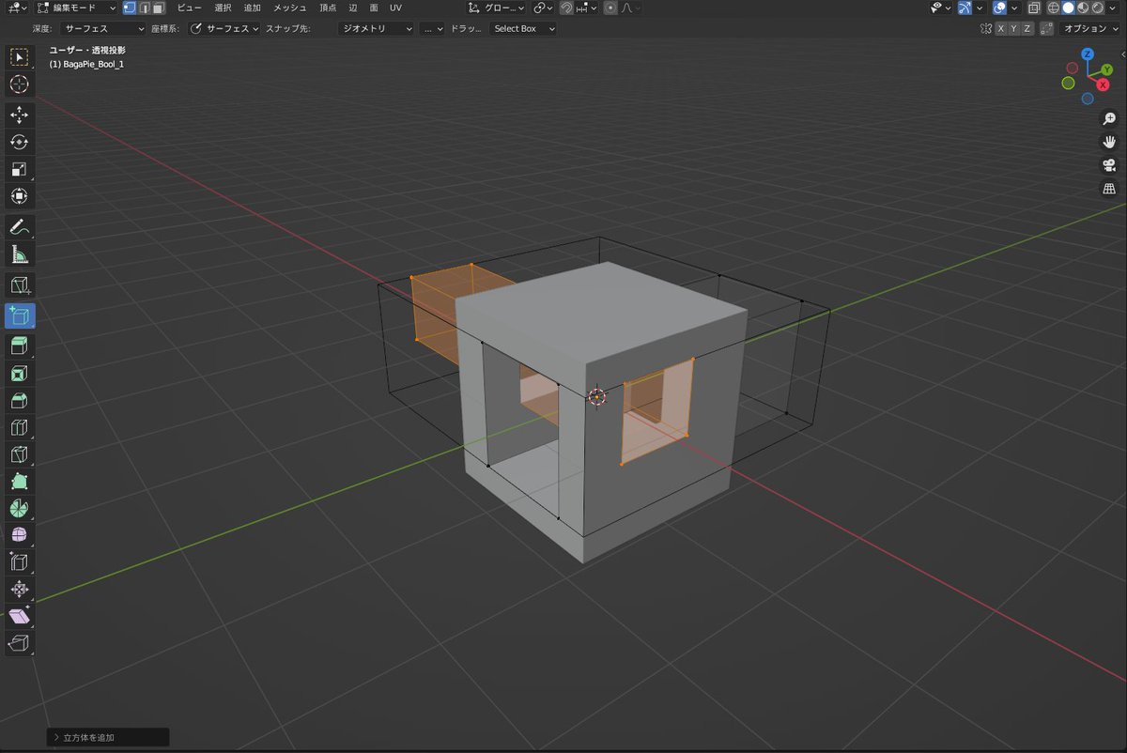Click the red X axis gizmo
Screen dimensions: 1127x753
(1104, 85)
